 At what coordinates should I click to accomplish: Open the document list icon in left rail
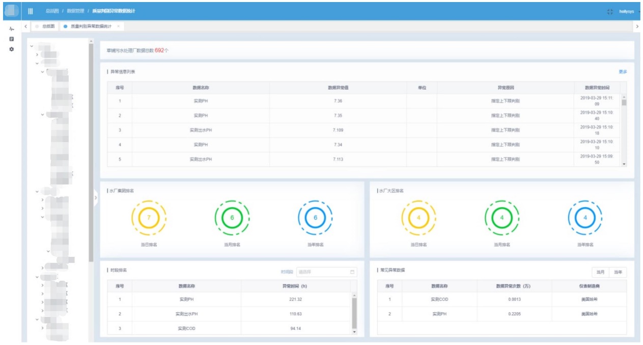tap(11, 39)
